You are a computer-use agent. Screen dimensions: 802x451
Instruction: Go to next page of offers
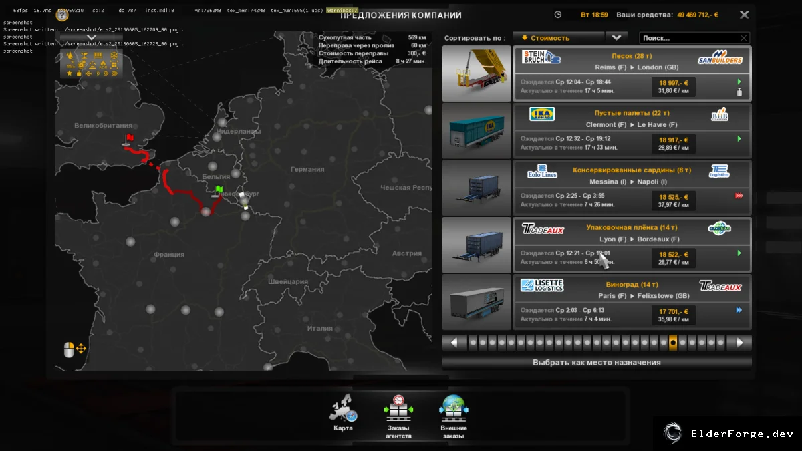pyautogui.click(x=739, y=343)
